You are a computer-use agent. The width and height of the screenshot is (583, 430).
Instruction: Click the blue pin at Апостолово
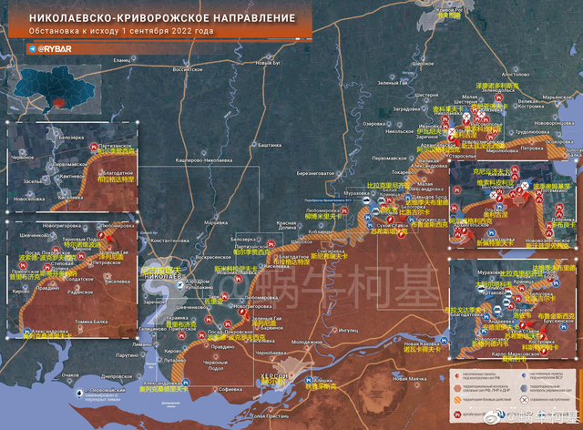(516, 69)
